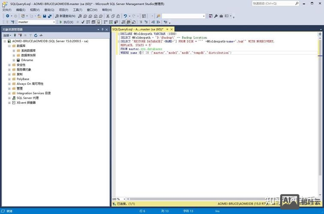The image size is (324, 214).
Task: Click the filter funnel in Object Explorer
Action: tap(30, 35)
